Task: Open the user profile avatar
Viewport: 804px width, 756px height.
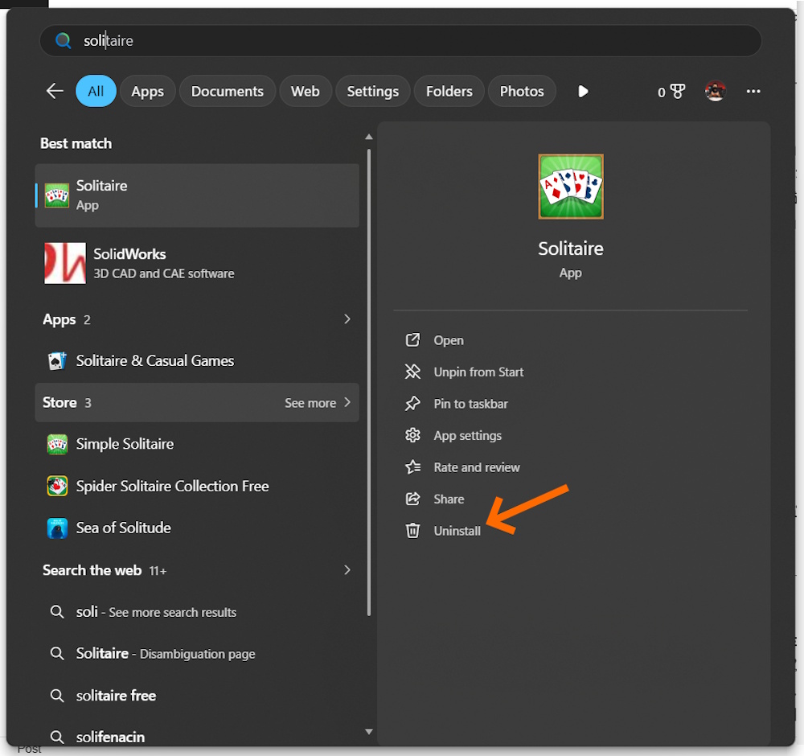Action: (x=716, y=92)
